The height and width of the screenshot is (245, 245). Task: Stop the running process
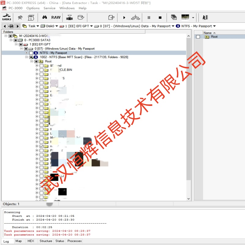click(160, 17)
